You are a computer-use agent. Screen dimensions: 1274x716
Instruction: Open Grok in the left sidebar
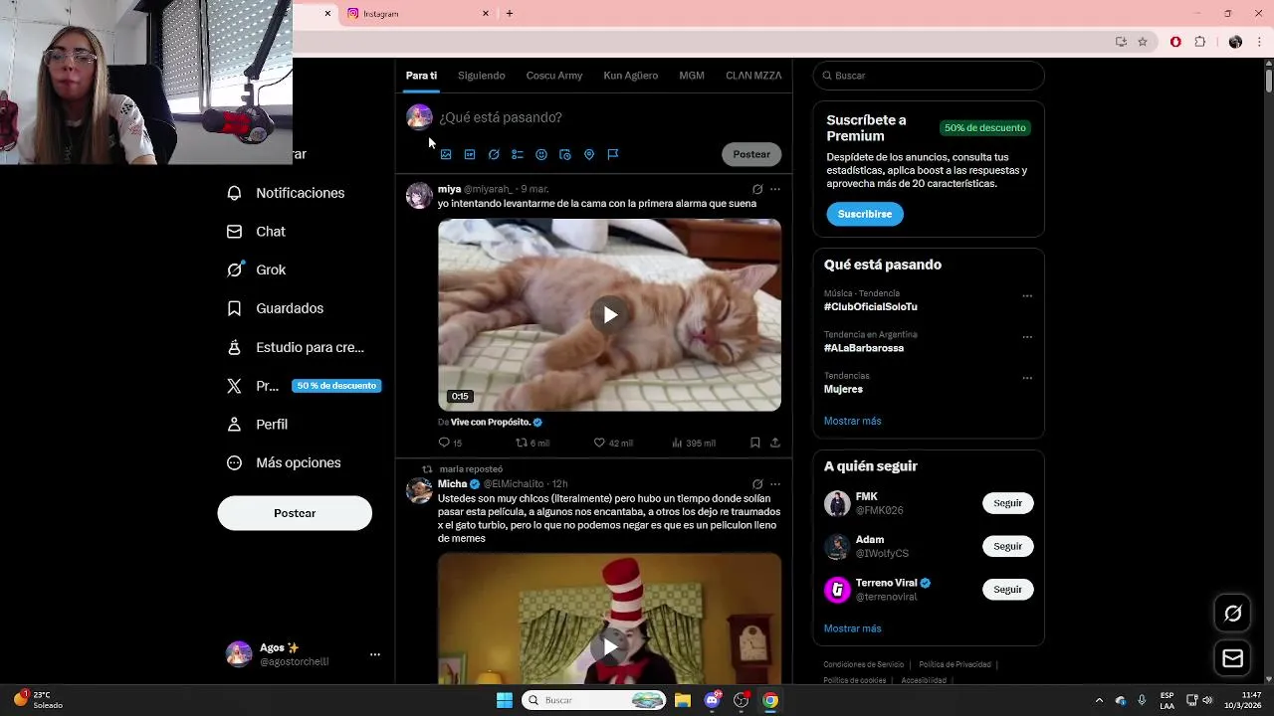257,269
